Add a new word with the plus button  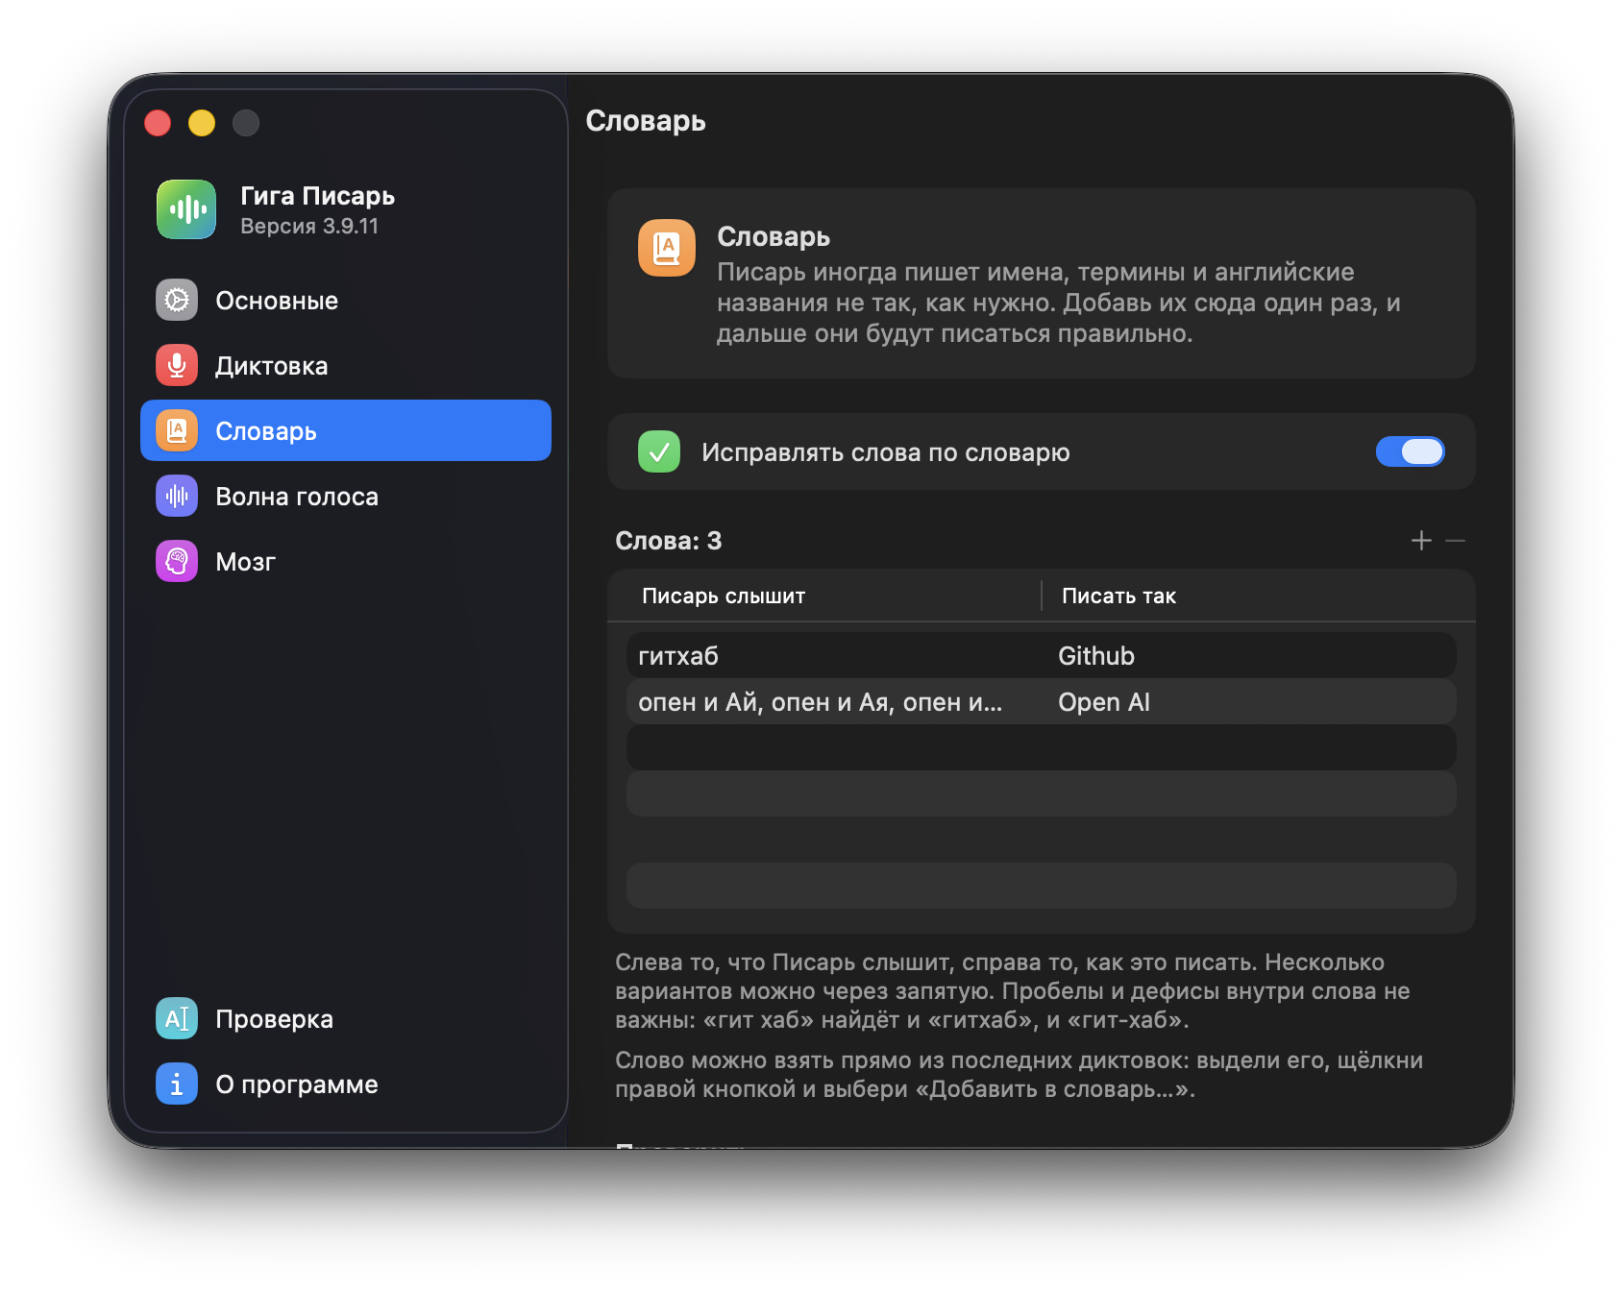pos(1421,541)
